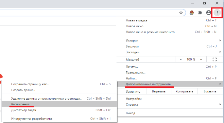Screen dimensions: 224x123
Task: Open Новое окно в режиме инкогнито
Action: (170, 32)
